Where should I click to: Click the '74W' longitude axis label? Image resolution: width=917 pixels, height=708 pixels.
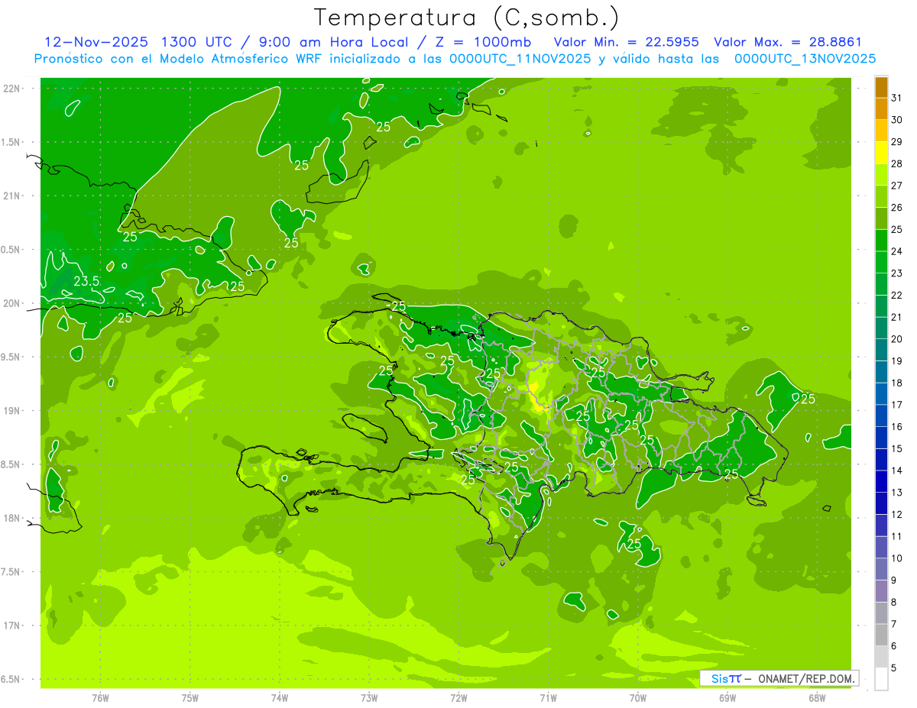pos(280,697)
